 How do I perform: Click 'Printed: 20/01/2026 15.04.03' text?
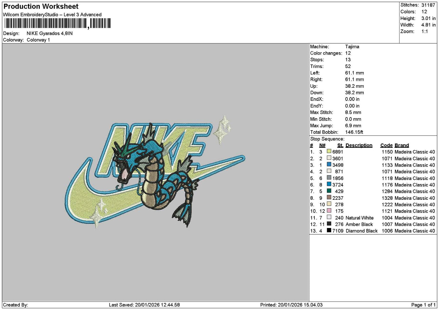(x=291, y=305)
